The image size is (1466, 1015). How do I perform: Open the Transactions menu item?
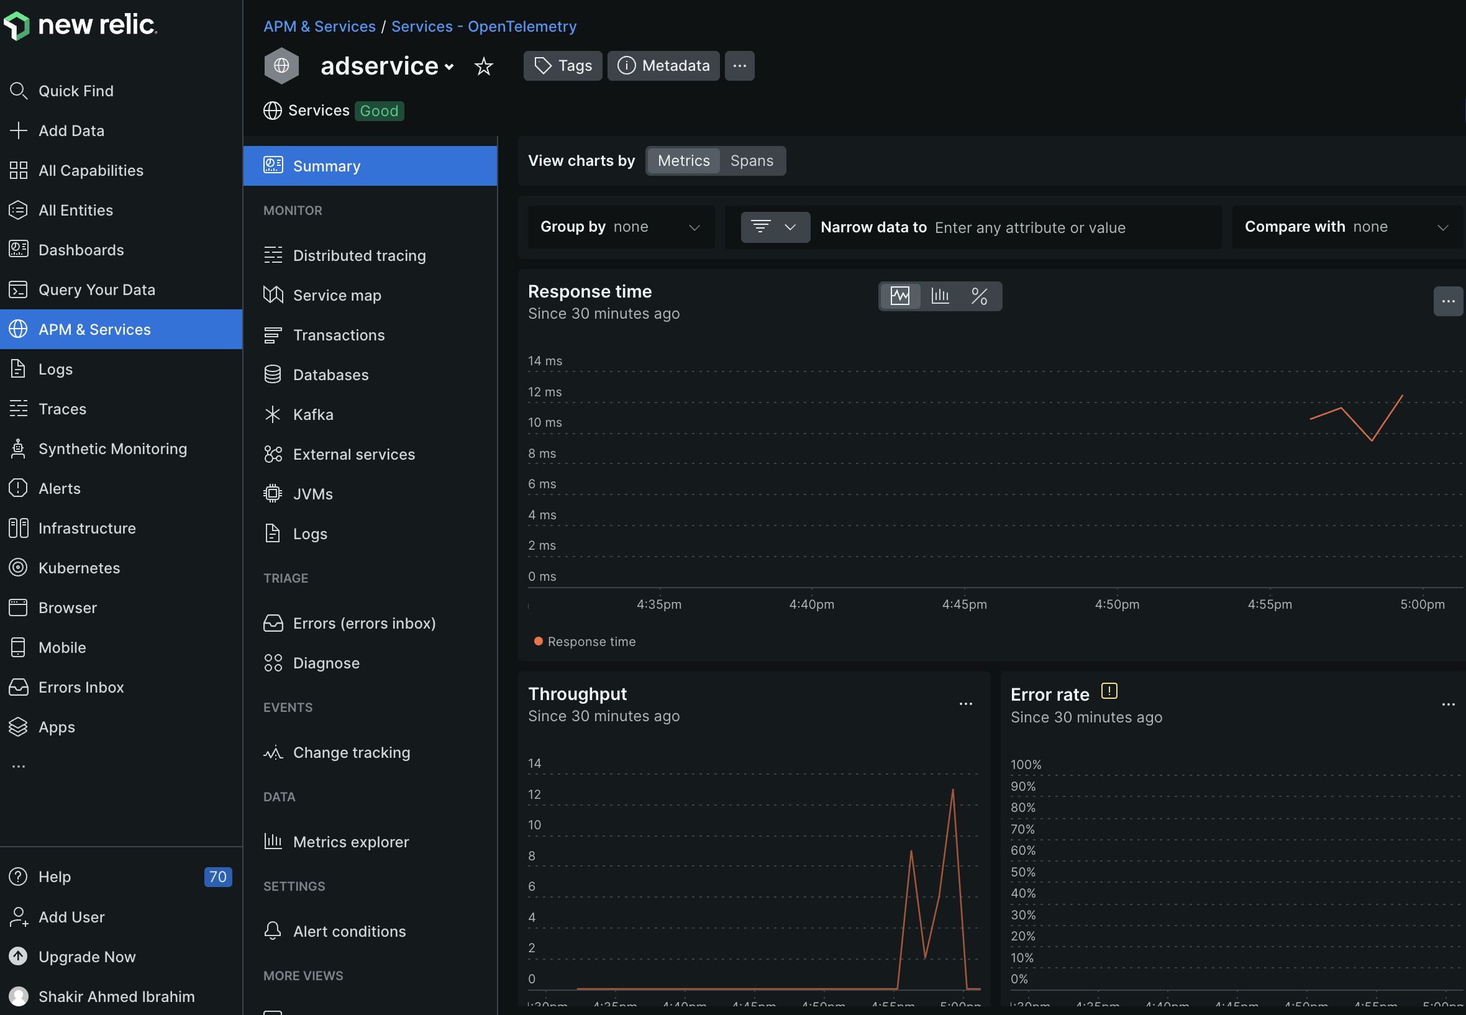[370, 335]
